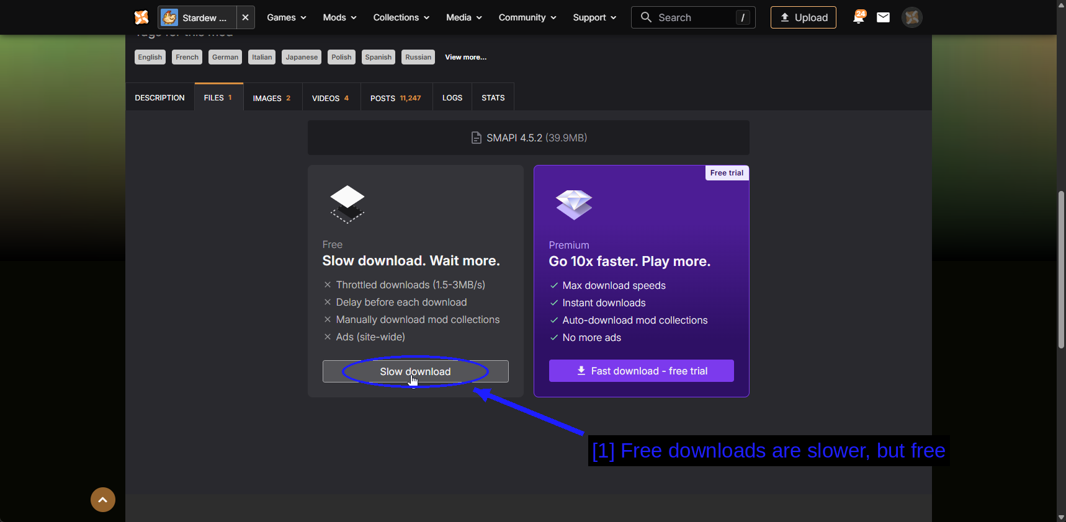Select the Japanese language tag

302,57
